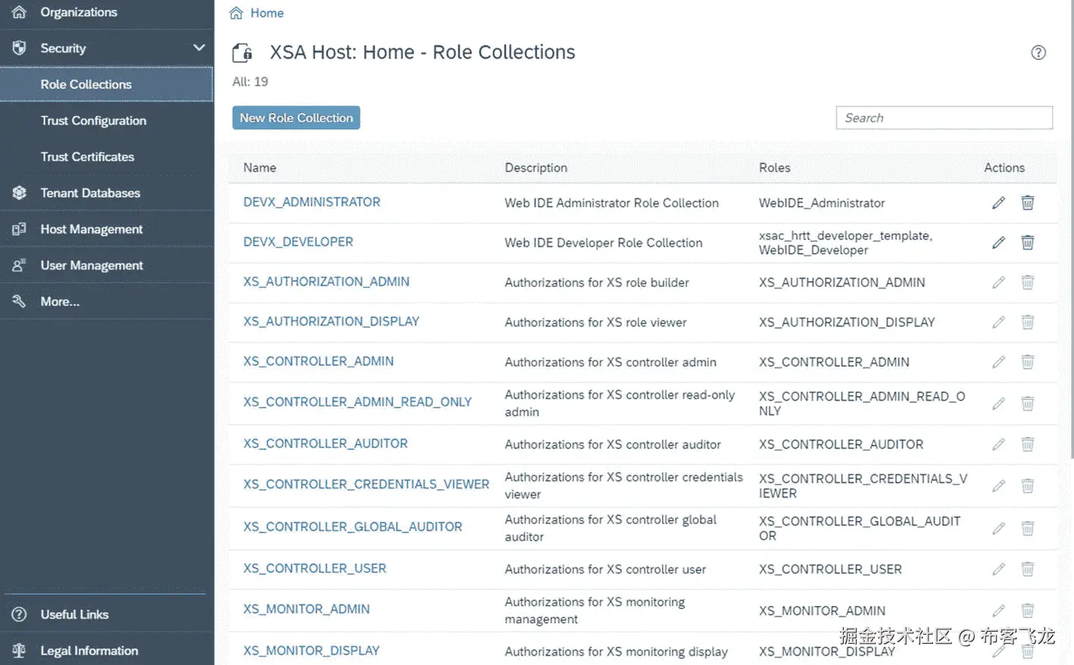The image size is (1074, 665).
Task: Open XS_CONTROLLER_USER role collection
Action: point(315,568)
